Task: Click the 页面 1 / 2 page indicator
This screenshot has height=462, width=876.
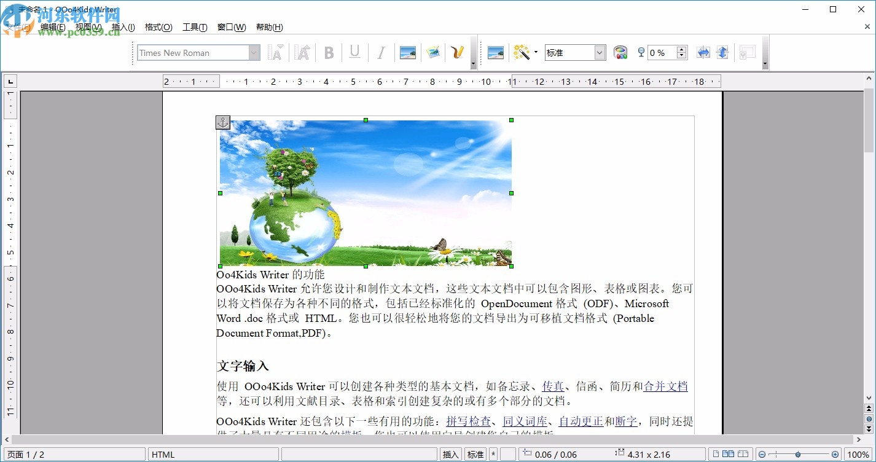Action: pos(74,455)
